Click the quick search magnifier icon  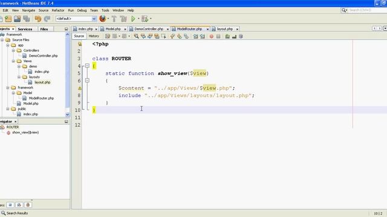343,10
